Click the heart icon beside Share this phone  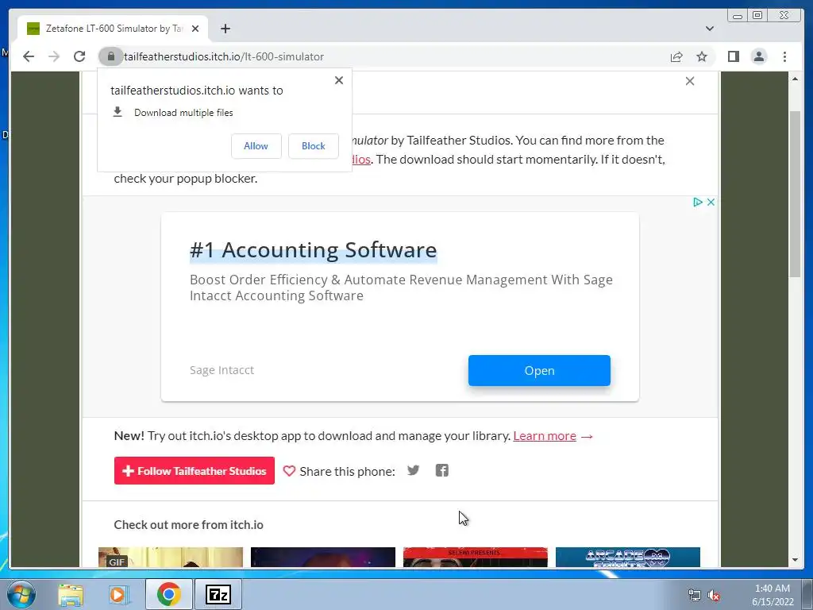pyautogui.click(x=289, y=471)
